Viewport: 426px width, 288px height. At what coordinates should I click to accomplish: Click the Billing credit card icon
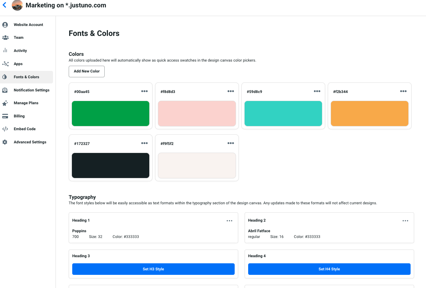click(x=5, y=116)
